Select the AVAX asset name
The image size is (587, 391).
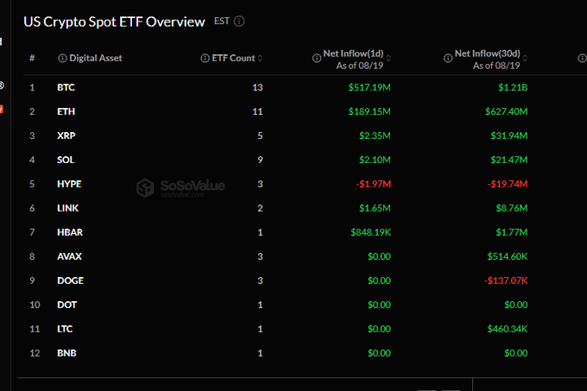click(x=69, y=256)
